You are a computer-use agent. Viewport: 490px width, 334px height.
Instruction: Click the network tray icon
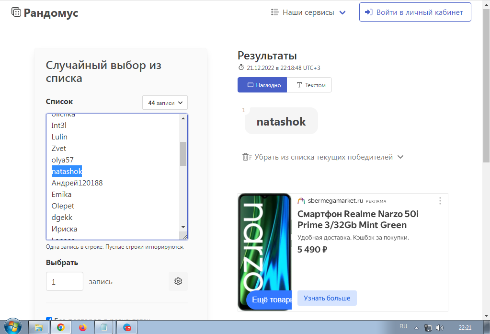click(428, 328)
